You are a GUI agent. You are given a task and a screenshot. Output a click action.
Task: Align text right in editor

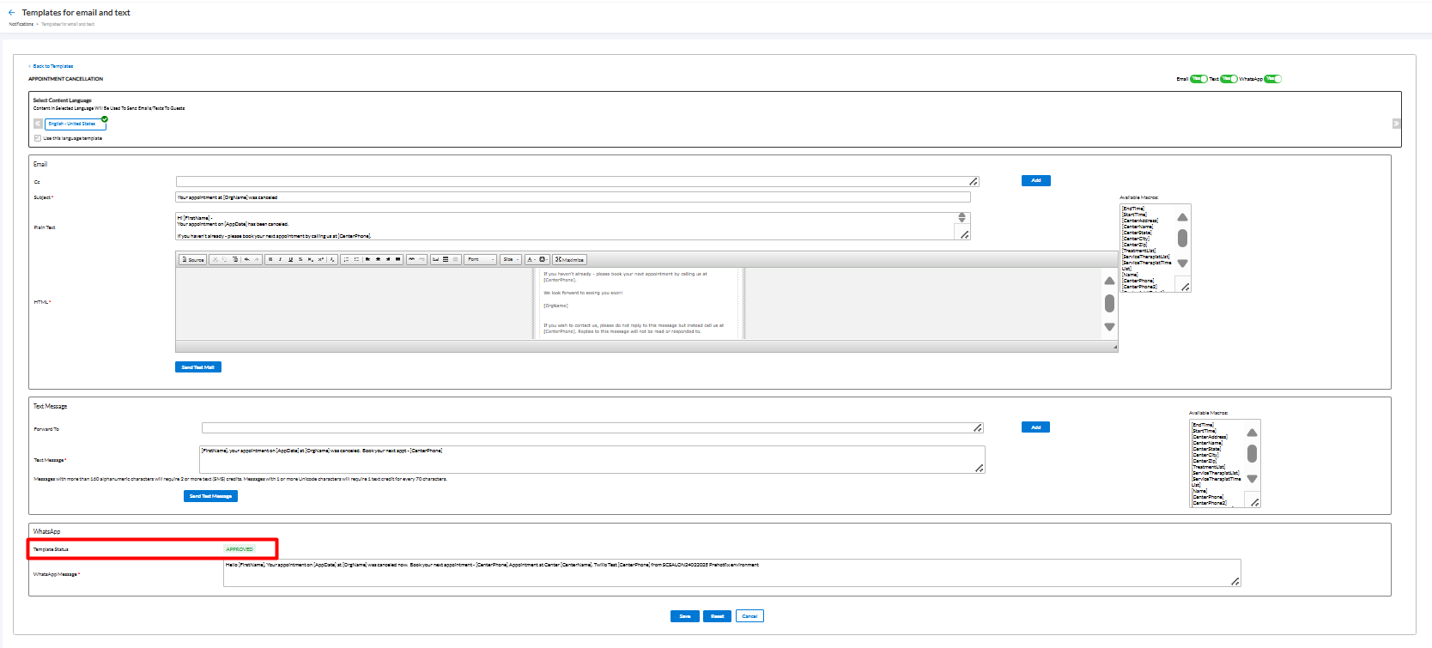click(388, 259)
